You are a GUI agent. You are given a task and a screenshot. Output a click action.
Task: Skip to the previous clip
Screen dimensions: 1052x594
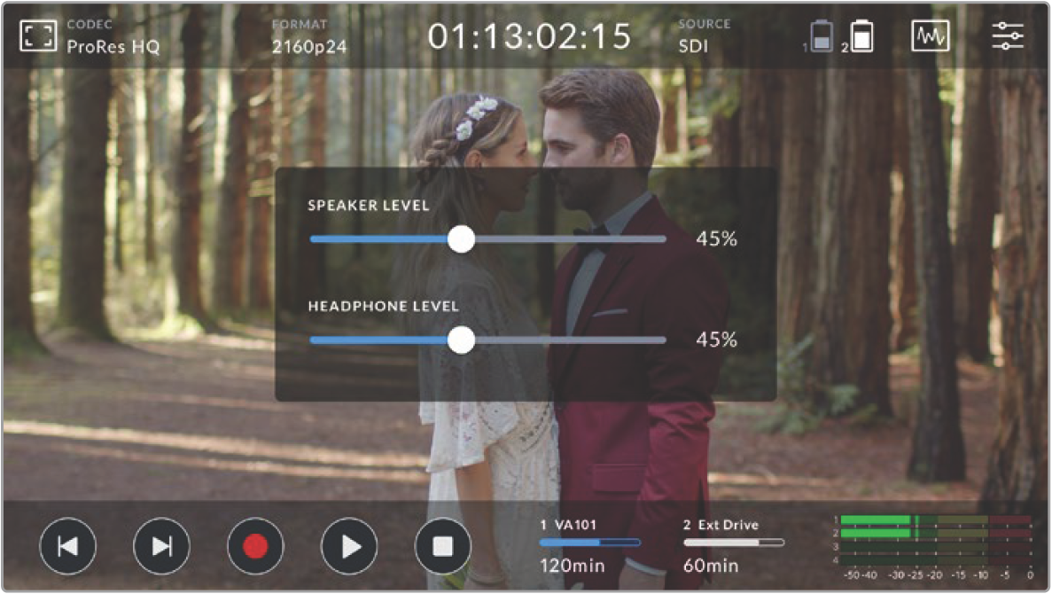click(67, 546)
